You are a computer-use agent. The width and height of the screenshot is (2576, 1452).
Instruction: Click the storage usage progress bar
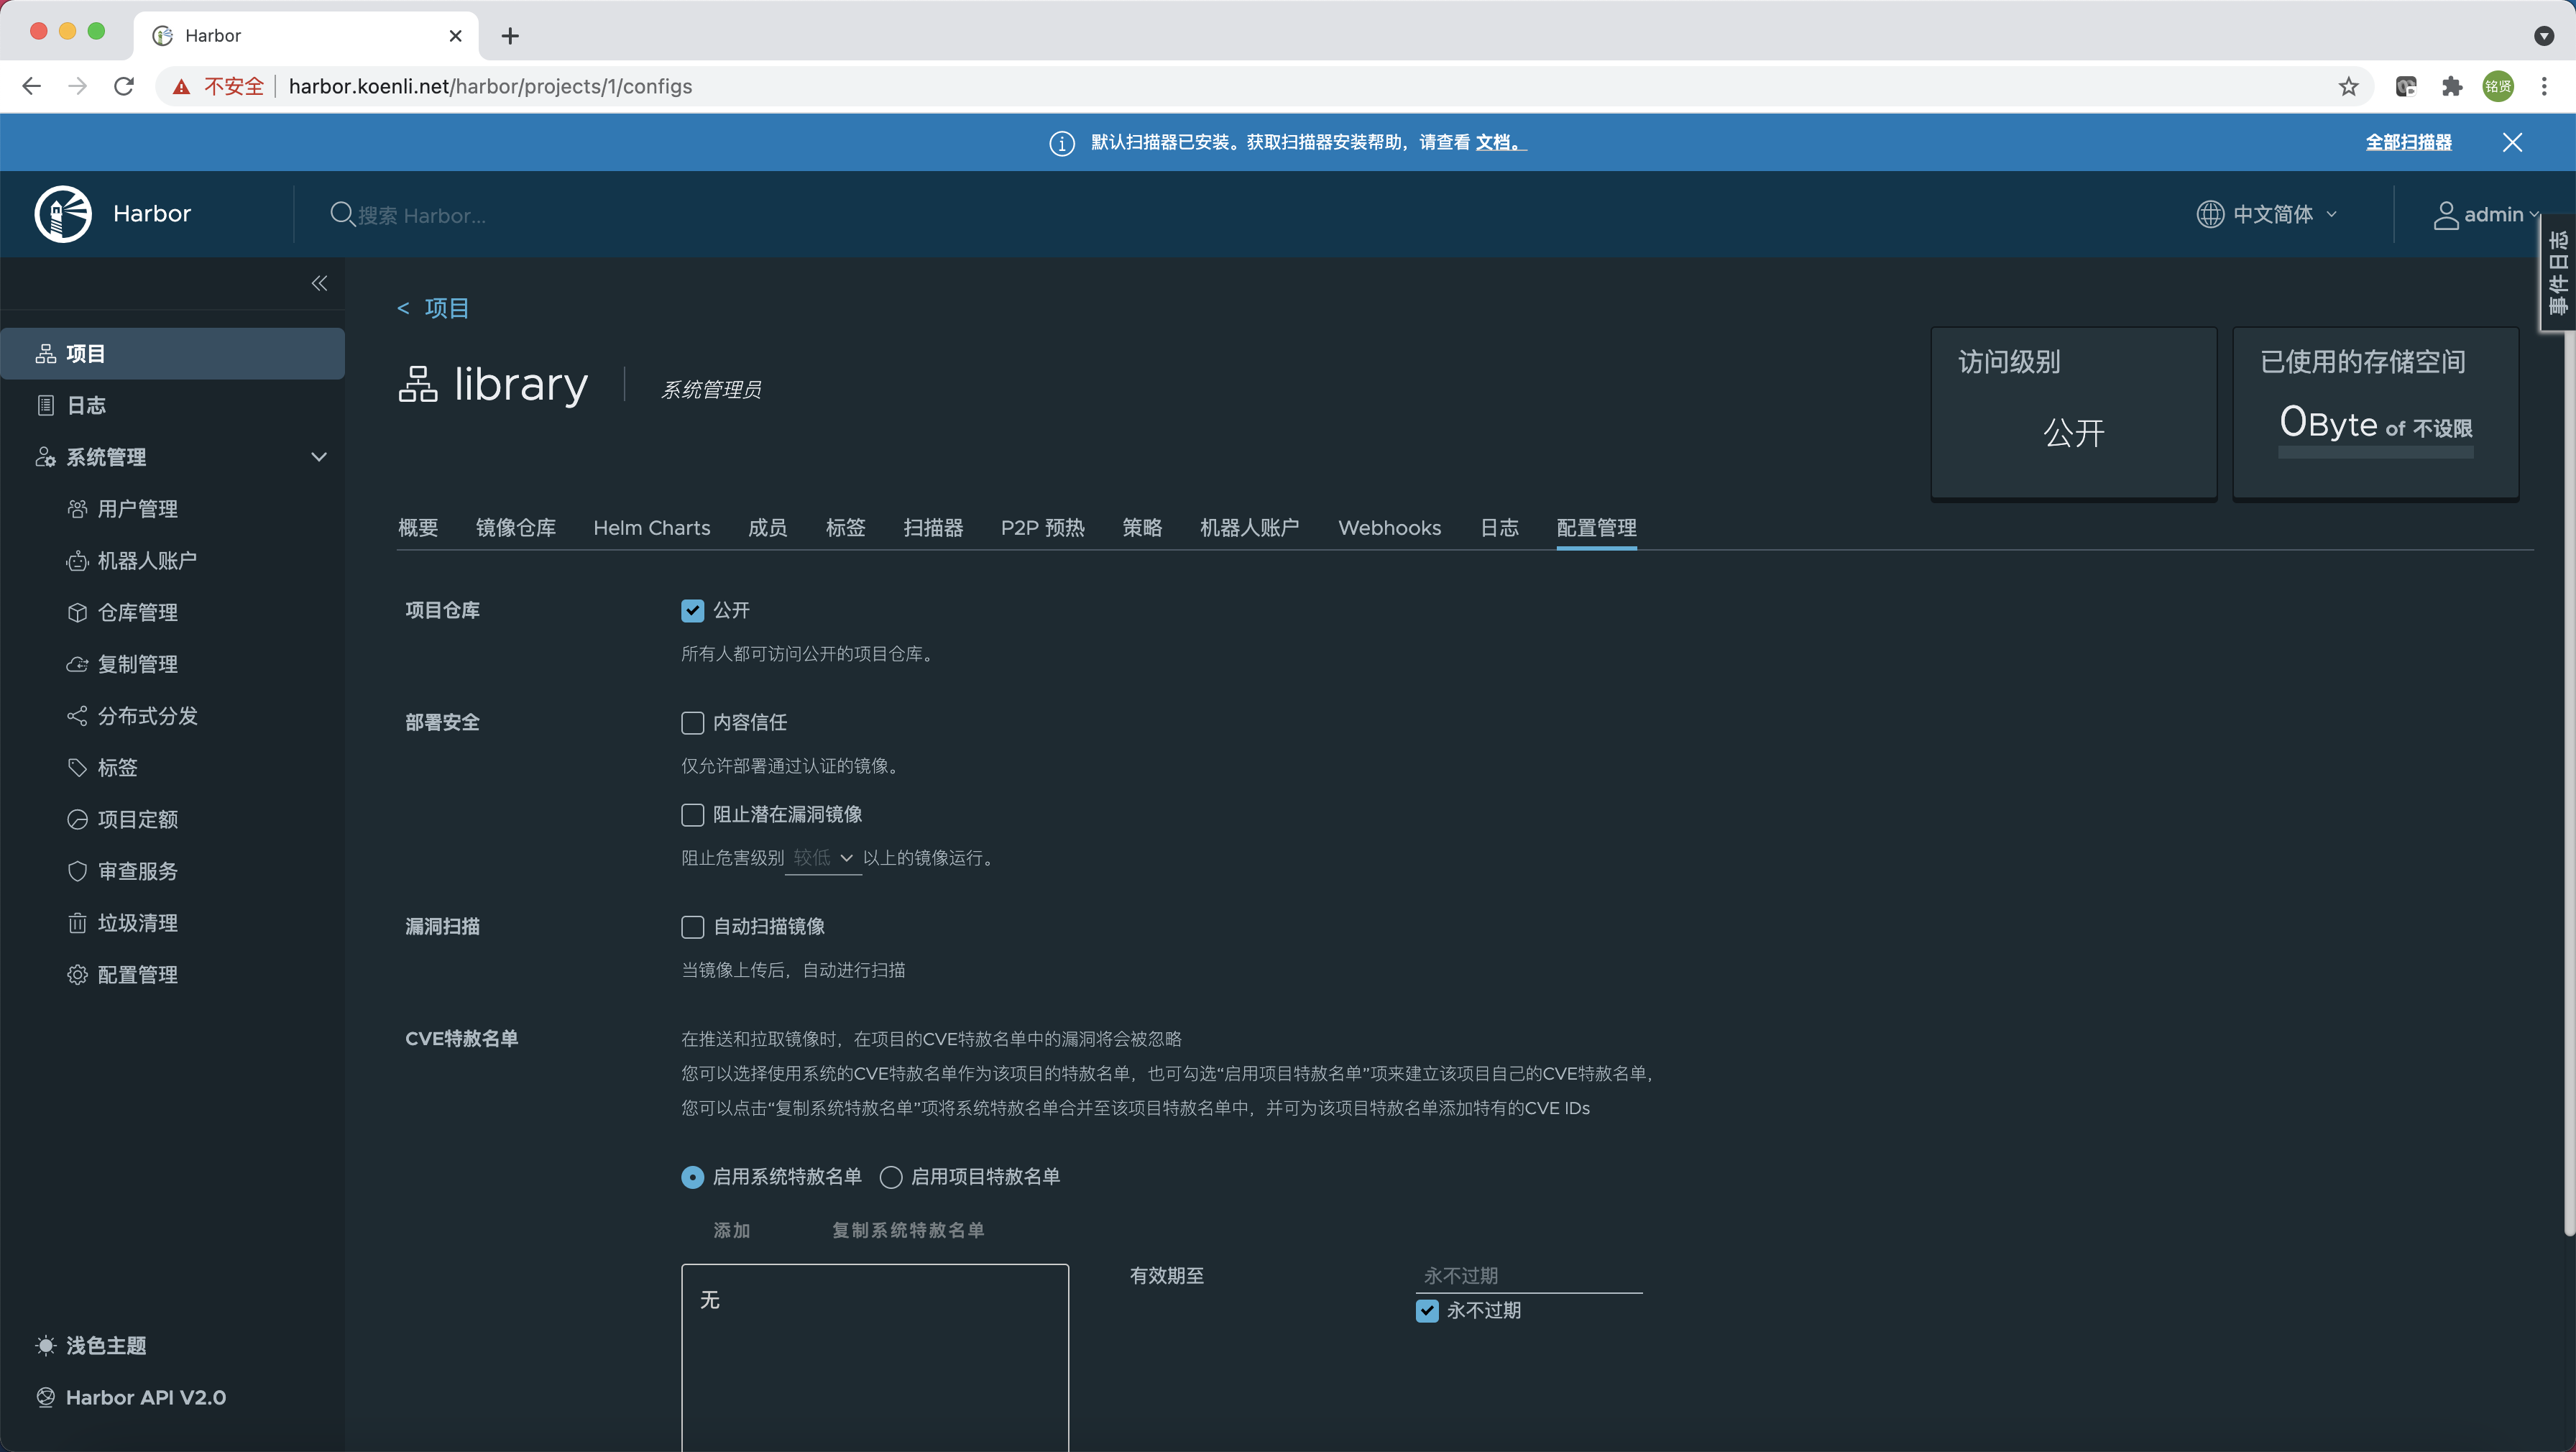pos(2375,453)
